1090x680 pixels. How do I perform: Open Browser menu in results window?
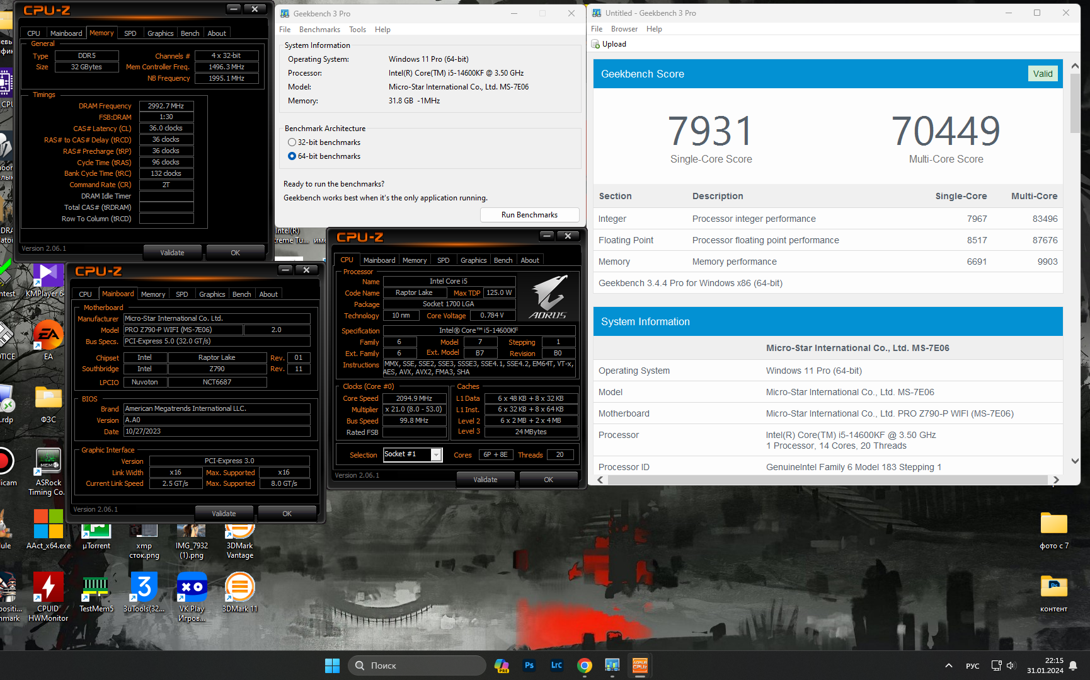pyautogui.click(x=624, y=29)
